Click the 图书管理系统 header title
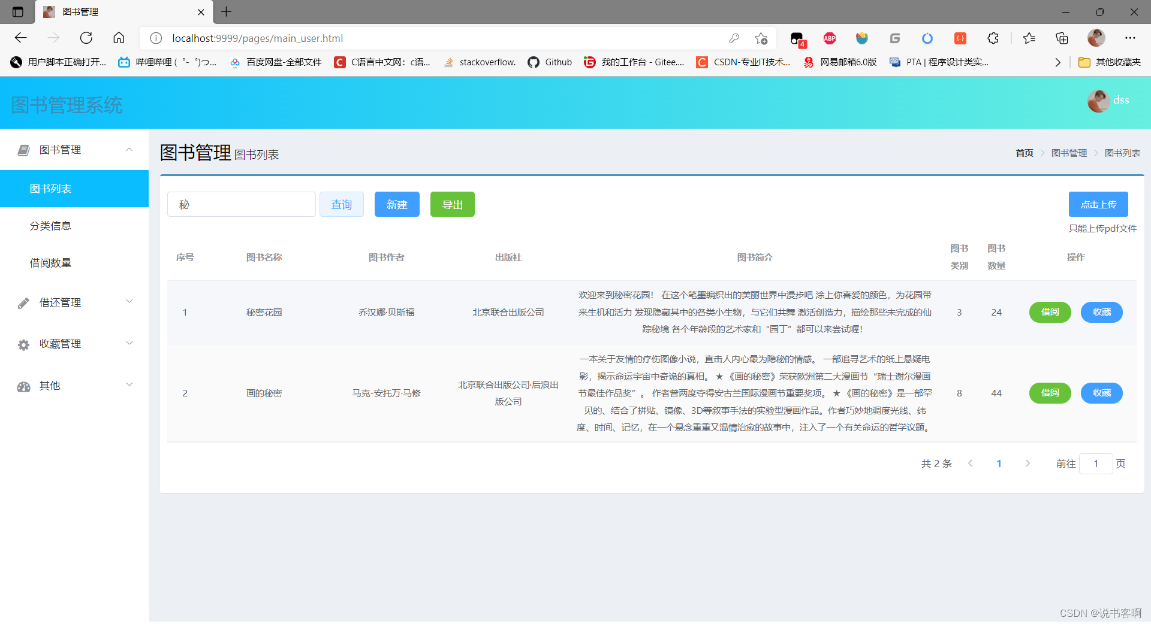1151x624 pixels. (67, 105)
